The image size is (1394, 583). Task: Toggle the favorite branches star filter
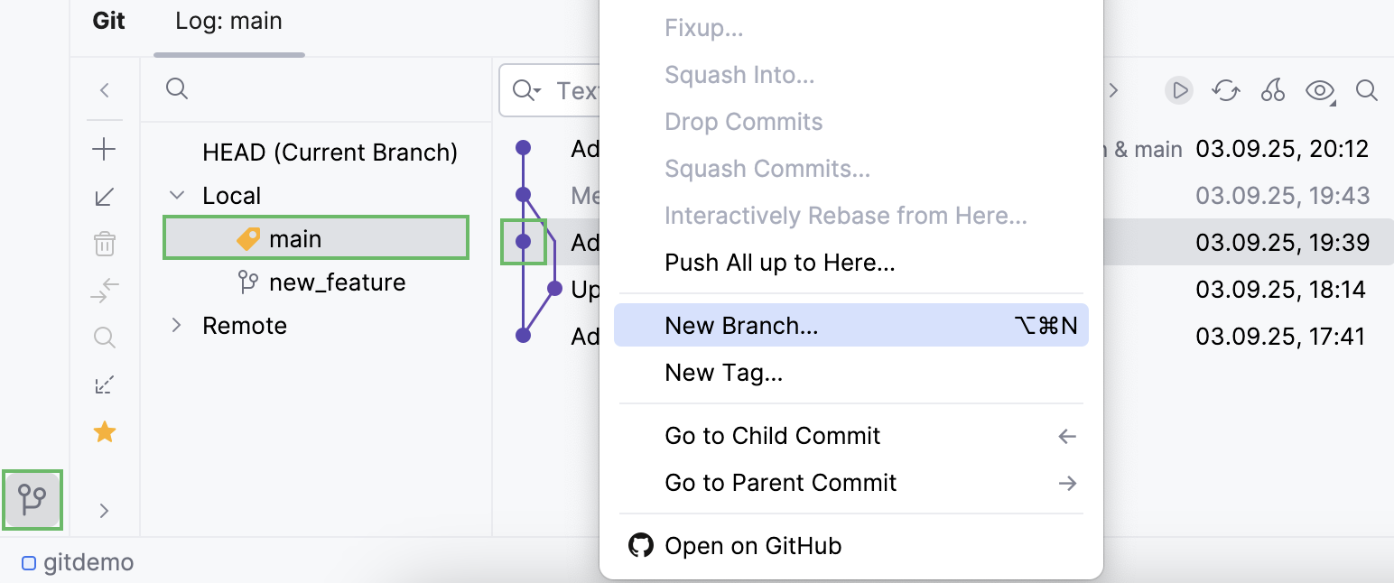pyautogui.click(x=104, y=431)
